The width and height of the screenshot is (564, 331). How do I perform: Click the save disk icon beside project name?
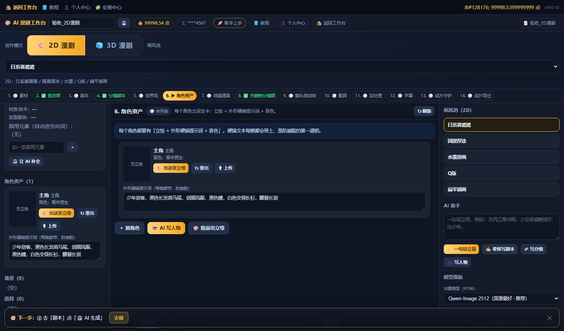point(124,23)
